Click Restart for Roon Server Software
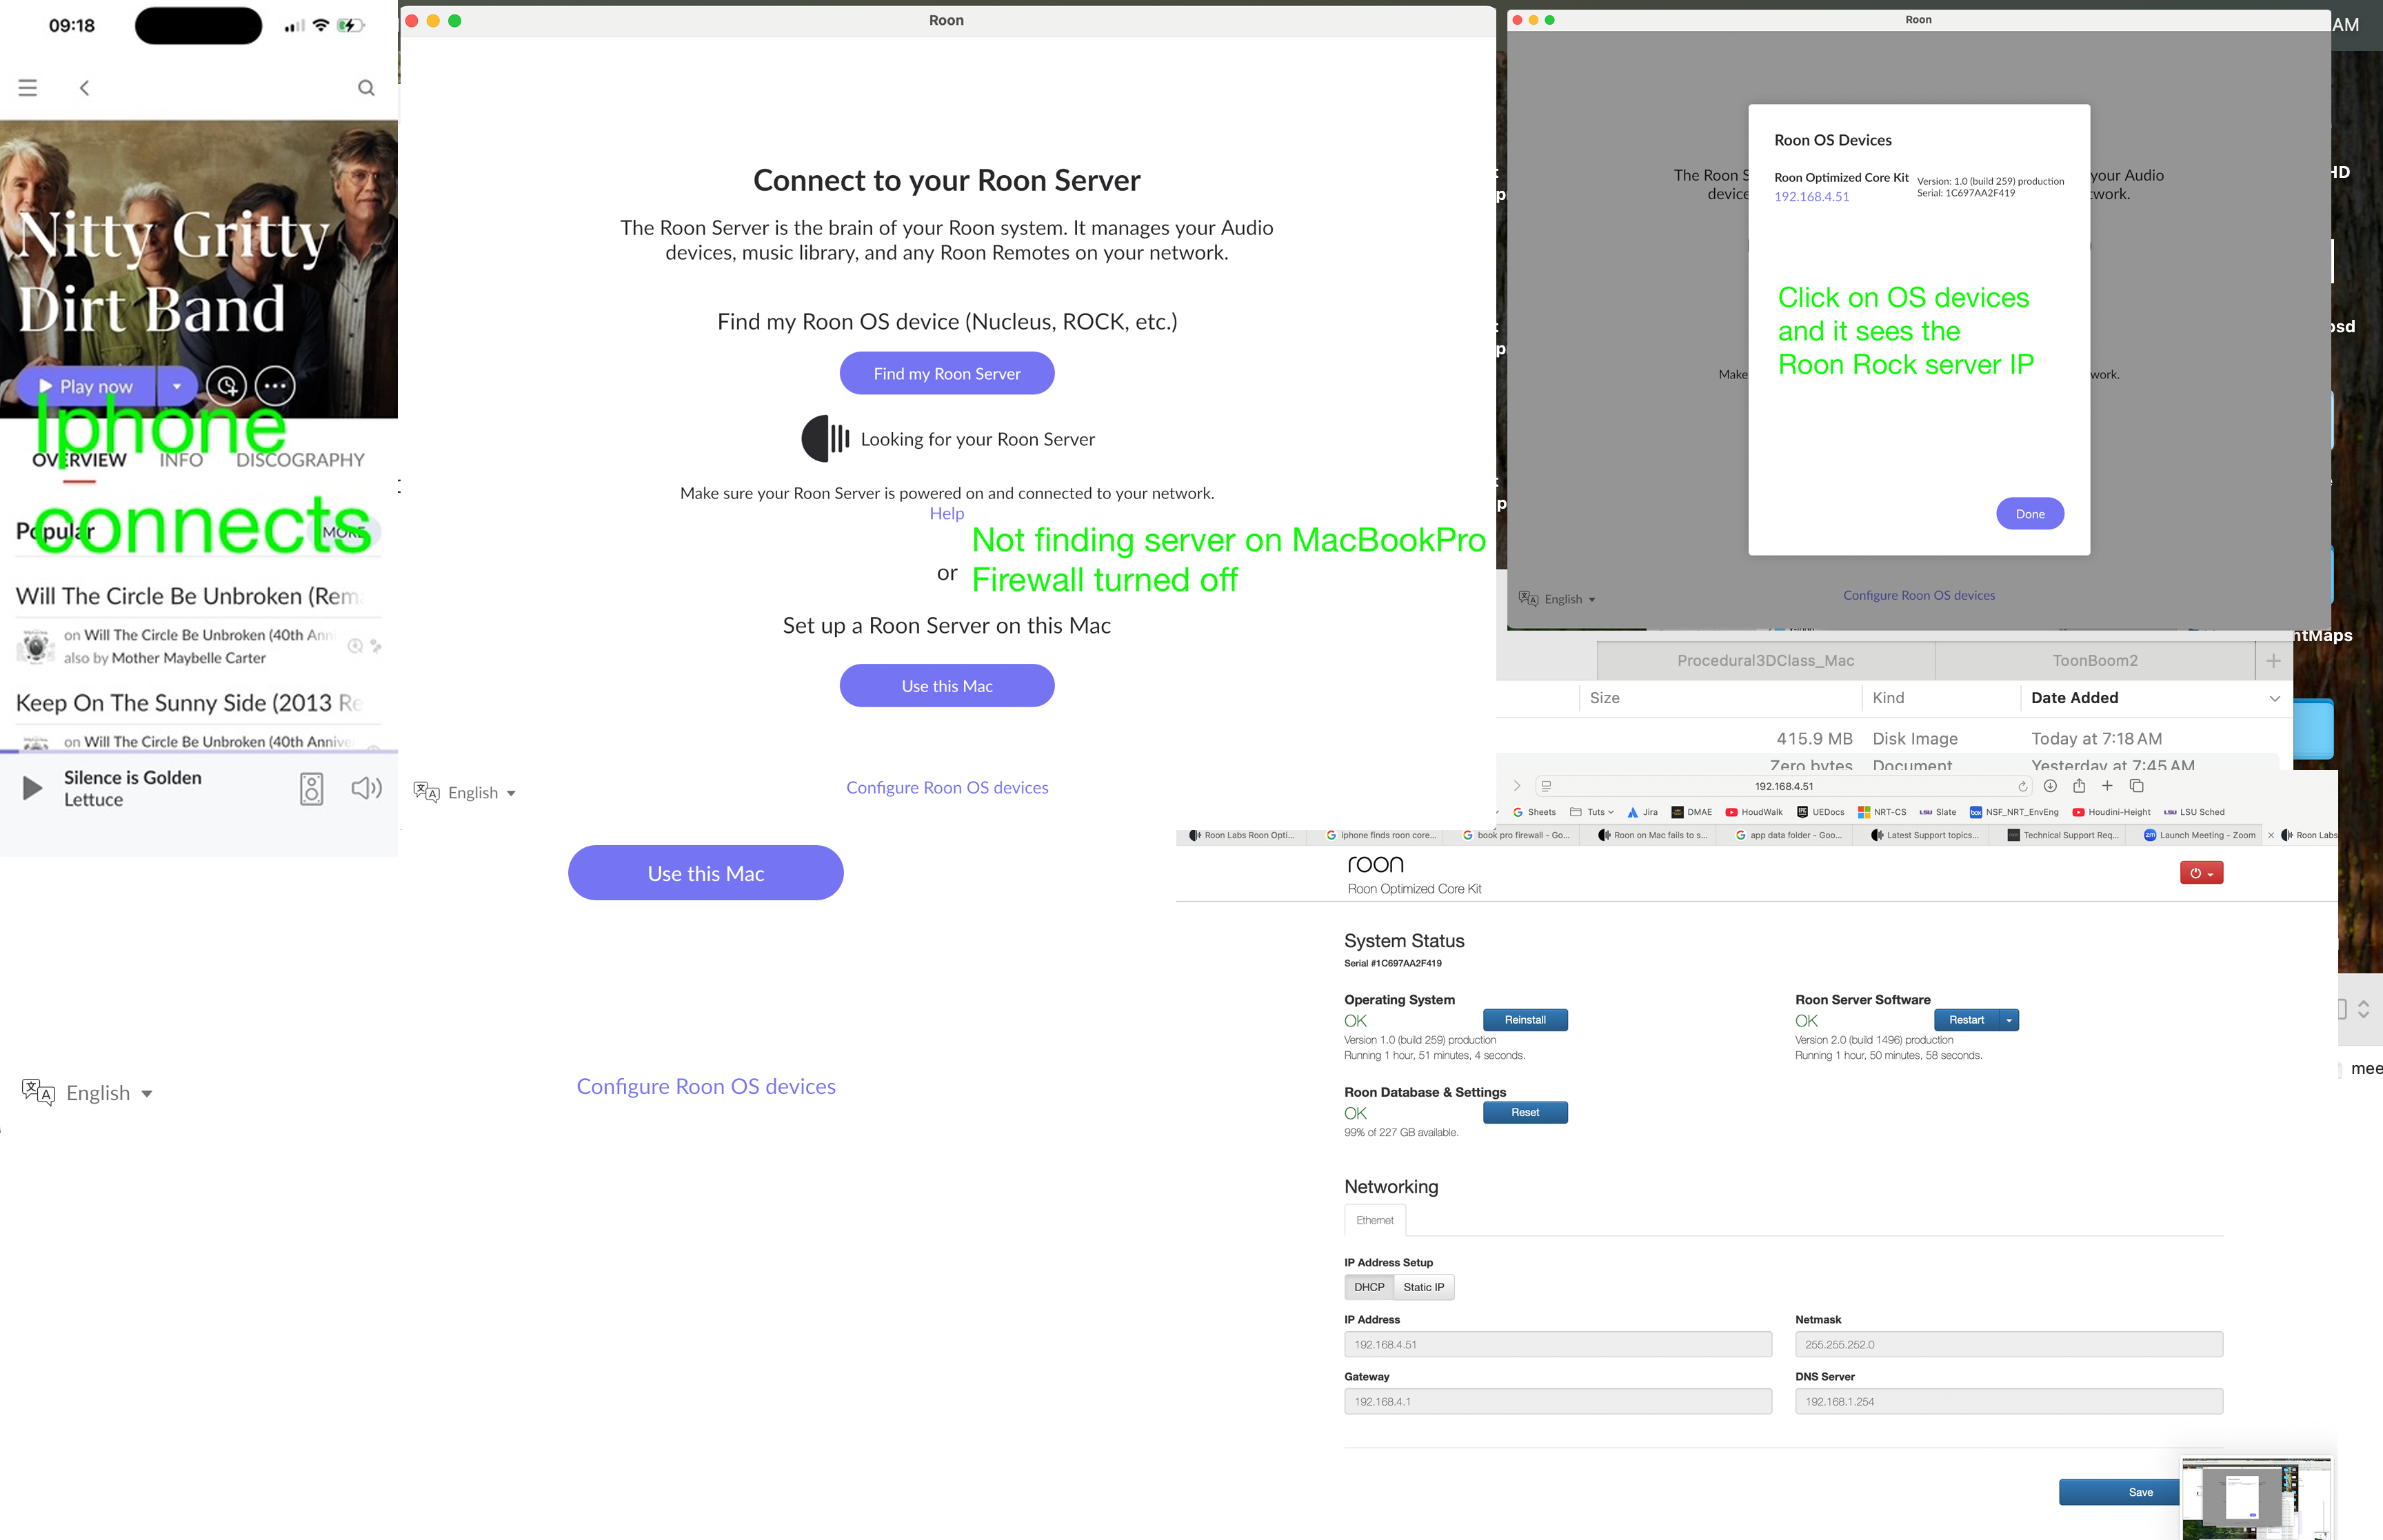2383x1540 pixels. tap(1966, 1020)
